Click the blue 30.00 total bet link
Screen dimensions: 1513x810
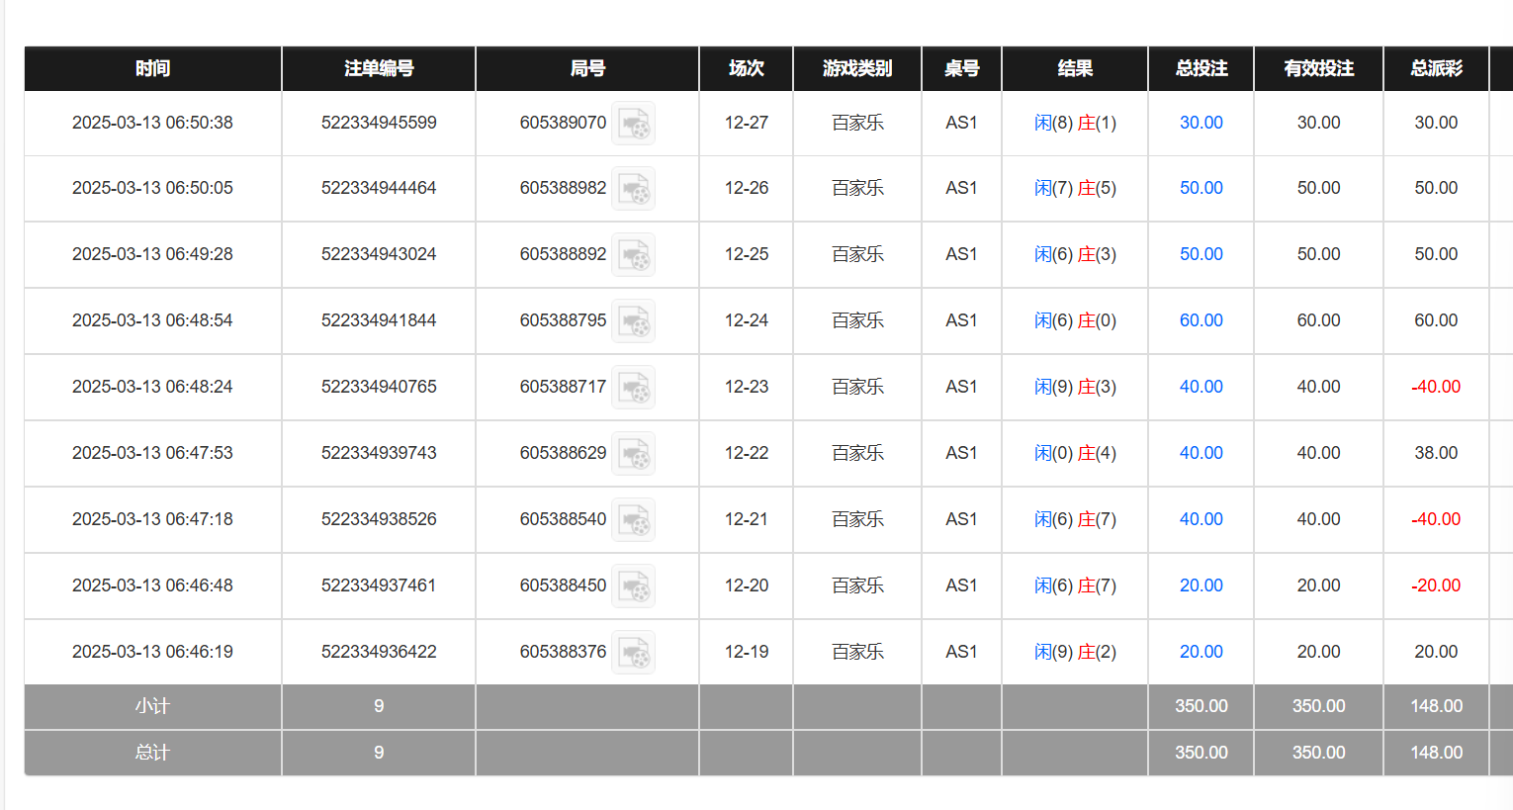1201,123
